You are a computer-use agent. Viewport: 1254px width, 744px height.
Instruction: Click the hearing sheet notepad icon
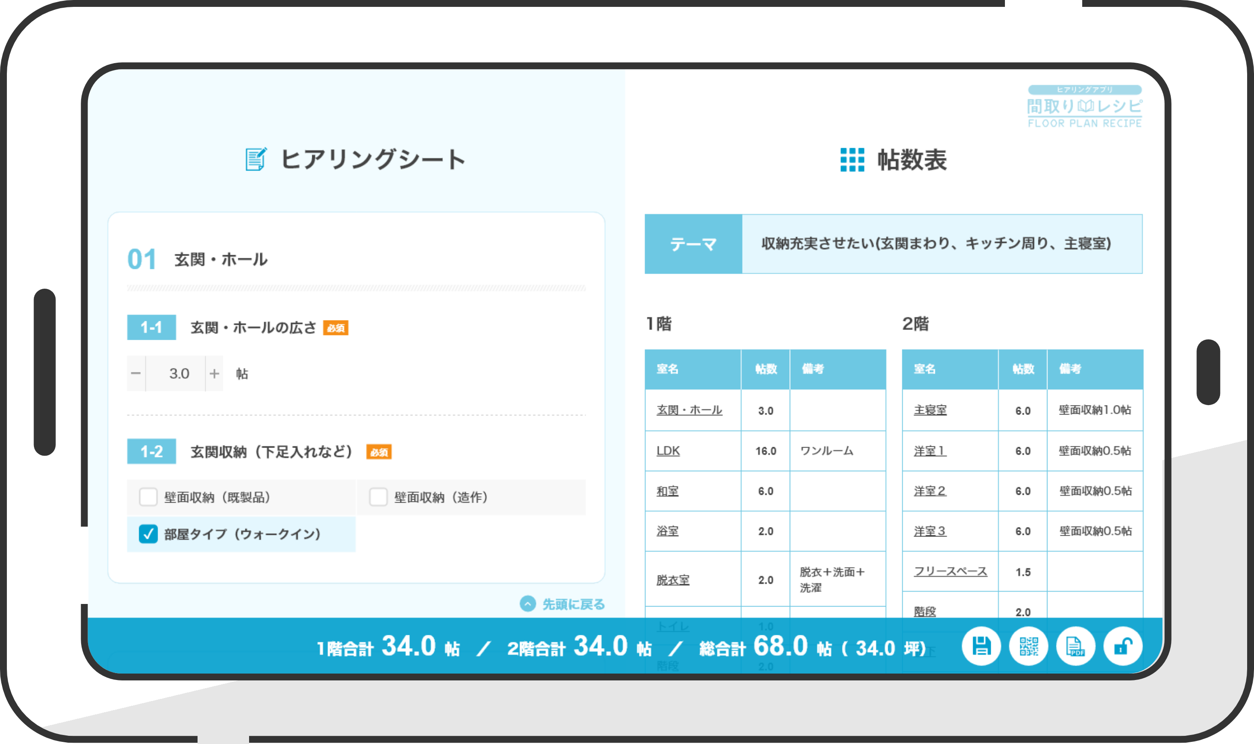point(256,159)
